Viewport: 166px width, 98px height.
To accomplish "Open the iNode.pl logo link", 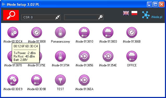I will tap(152, 15).
